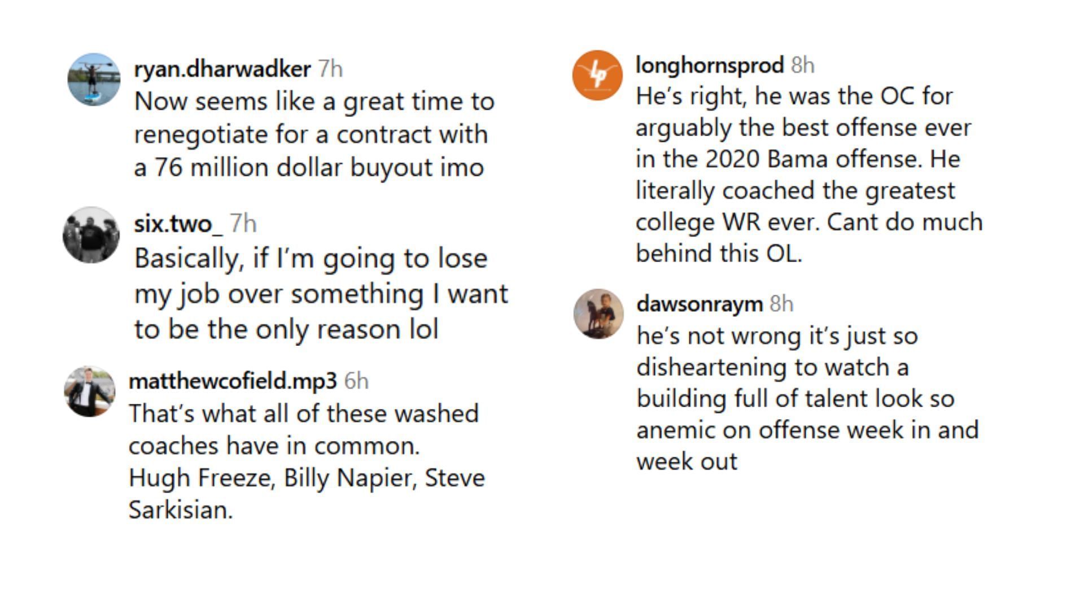Visit the matthewcofield.mp3 profile via username
This screenshot has width=1084, height=610.
[x=233, y=381]
